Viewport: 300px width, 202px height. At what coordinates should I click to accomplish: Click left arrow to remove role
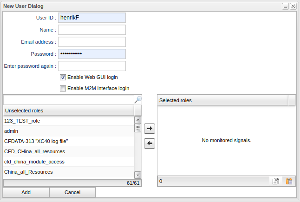click(x=150, y=143)
